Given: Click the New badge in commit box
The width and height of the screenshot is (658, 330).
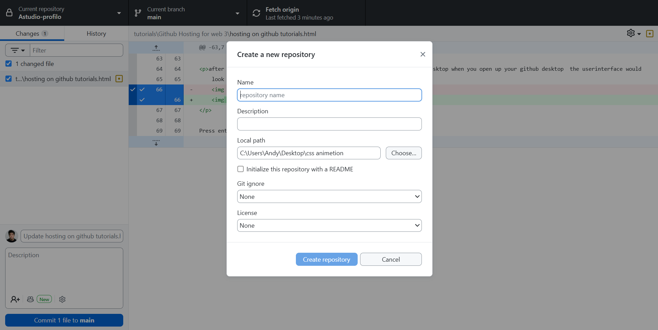Looking at the screenshot, I should (x=44, y=299).
